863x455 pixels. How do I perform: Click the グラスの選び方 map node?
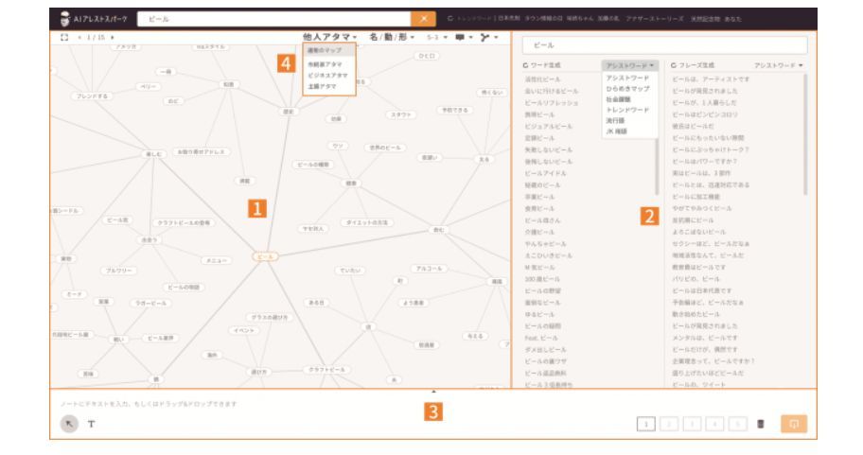click(269, 318)
